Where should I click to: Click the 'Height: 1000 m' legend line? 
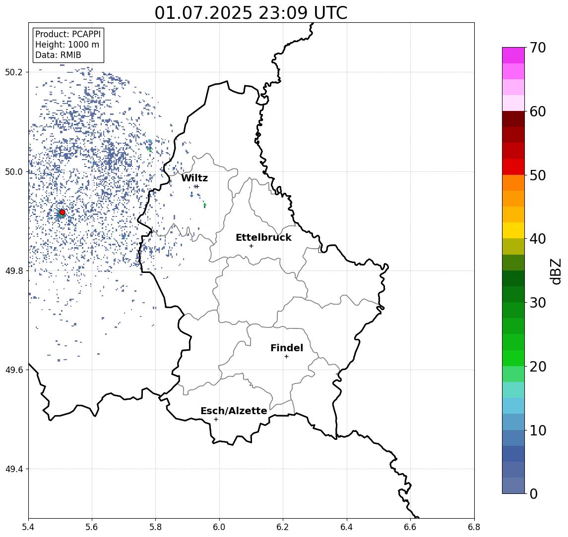67,45
